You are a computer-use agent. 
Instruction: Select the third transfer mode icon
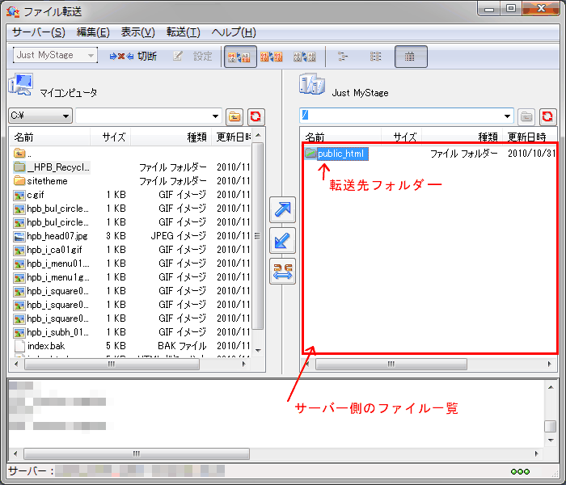(304, 57)
